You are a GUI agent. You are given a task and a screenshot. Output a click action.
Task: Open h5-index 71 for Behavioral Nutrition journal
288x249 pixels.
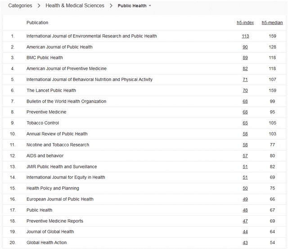point(245,80)
